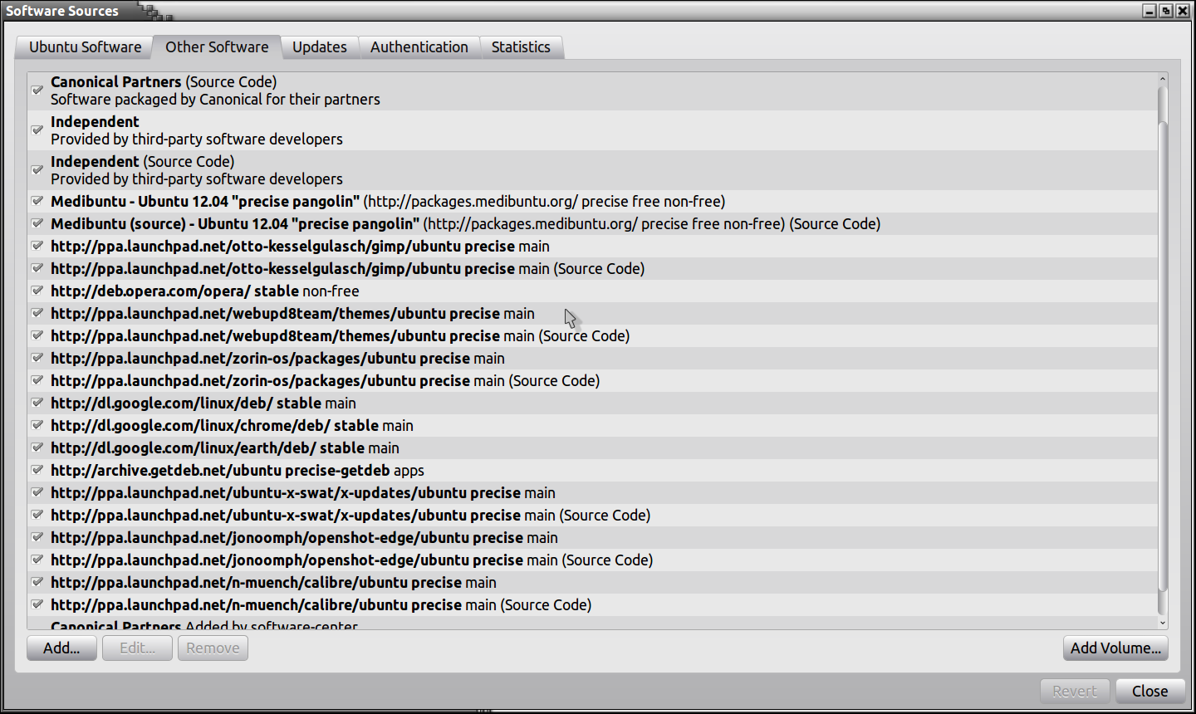This screenshot has width=1196, height=714.
Task: Open the Updates tab
Action: point(319,47)
